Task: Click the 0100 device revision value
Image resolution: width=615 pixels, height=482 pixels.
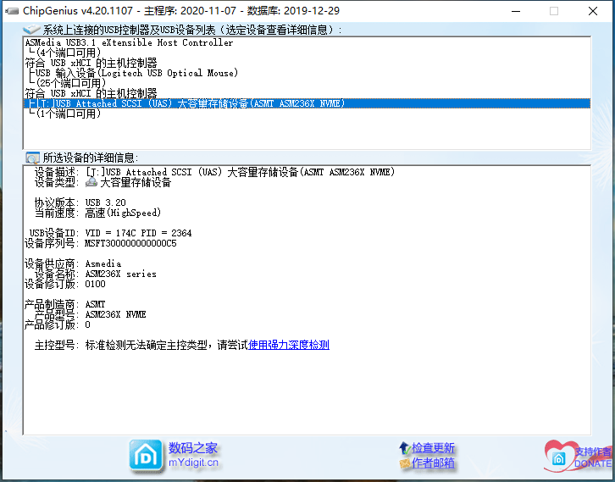Action: 96,284
